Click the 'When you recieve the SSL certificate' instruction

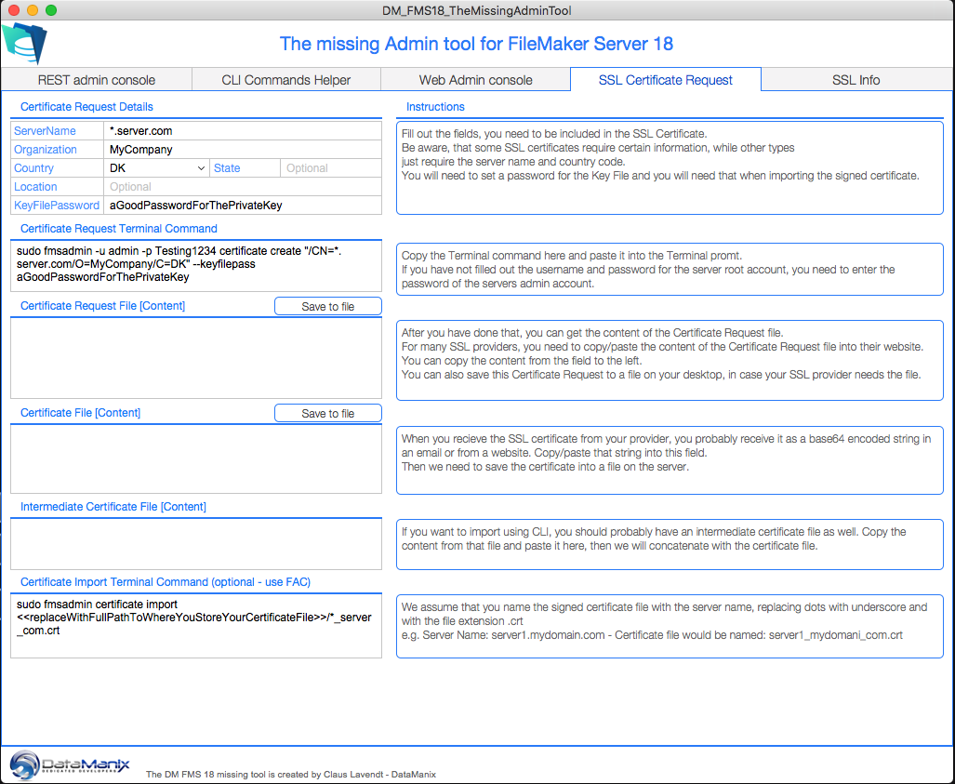(670, 460)
